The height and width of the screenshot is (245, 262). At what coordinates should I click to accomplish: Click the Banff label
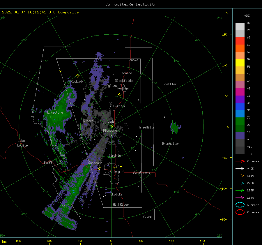click(48, 163)
